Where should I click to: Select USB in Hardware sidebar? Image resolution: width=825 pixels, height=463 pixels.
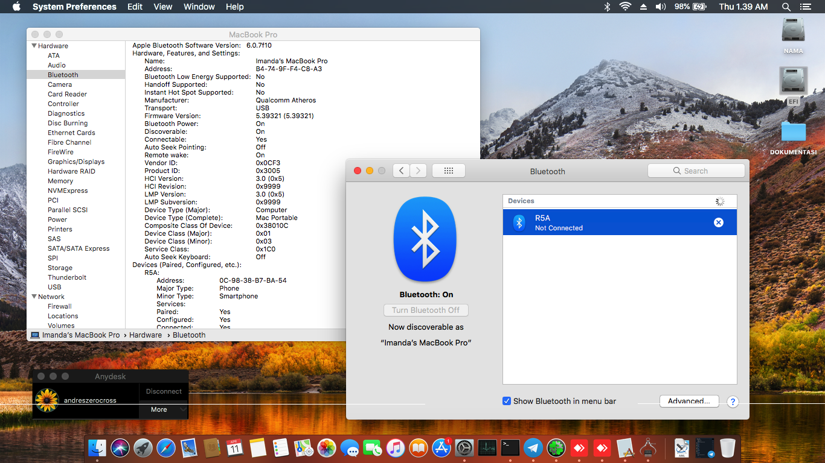click(54, 287)
